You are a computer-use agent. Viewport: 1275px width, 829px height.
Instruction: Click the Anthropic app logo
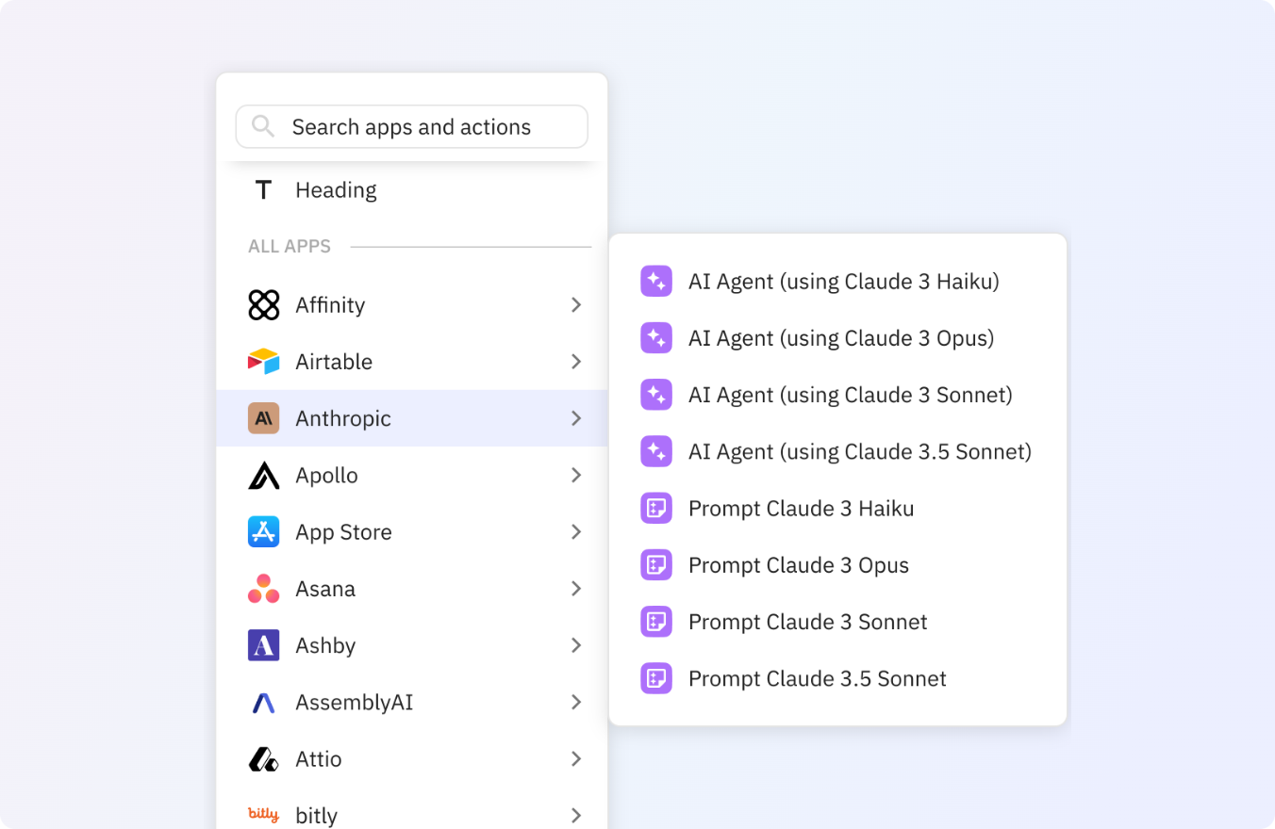point(263,418)
